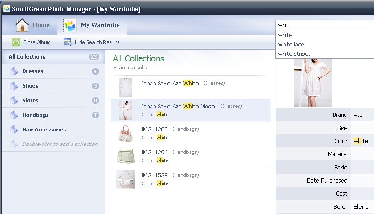Select the Skirts collection
374x214 pixels.
[54, 100]
